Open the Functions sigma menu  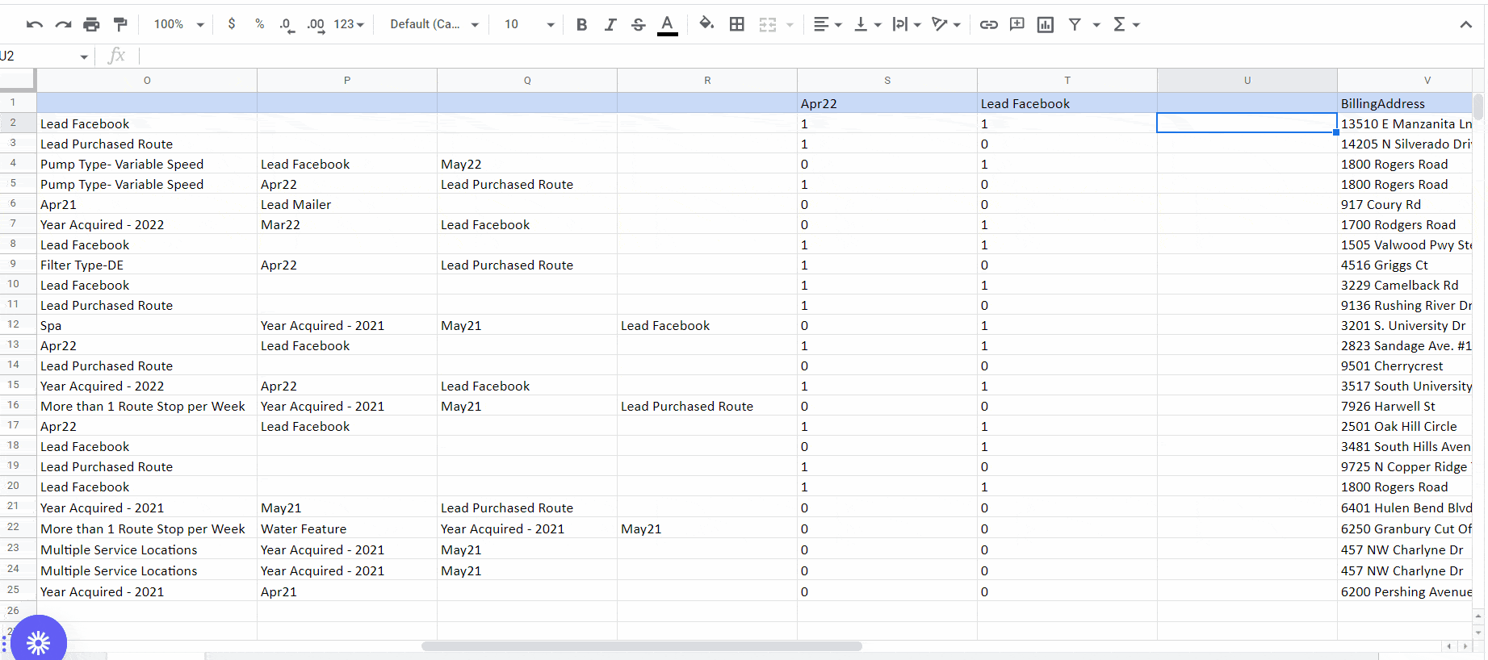pos(1126,25)
